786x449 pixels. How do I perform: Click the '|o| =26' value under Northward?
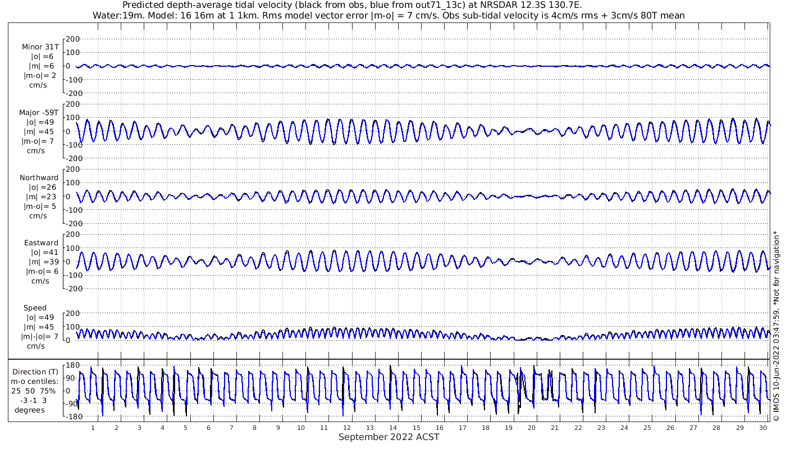[x=42, y=187]
